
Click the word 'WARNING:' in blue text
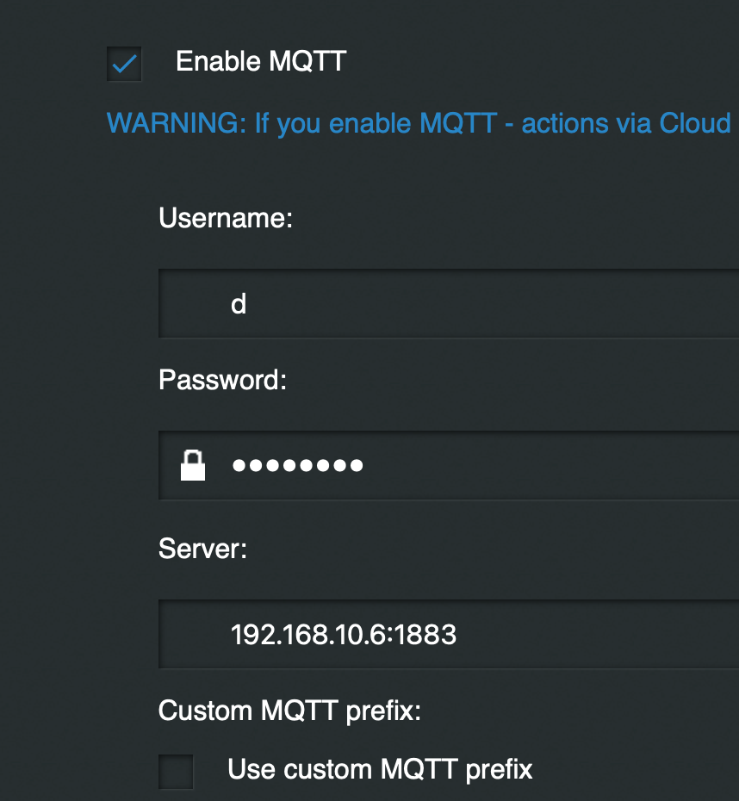(x=177, y=123)
